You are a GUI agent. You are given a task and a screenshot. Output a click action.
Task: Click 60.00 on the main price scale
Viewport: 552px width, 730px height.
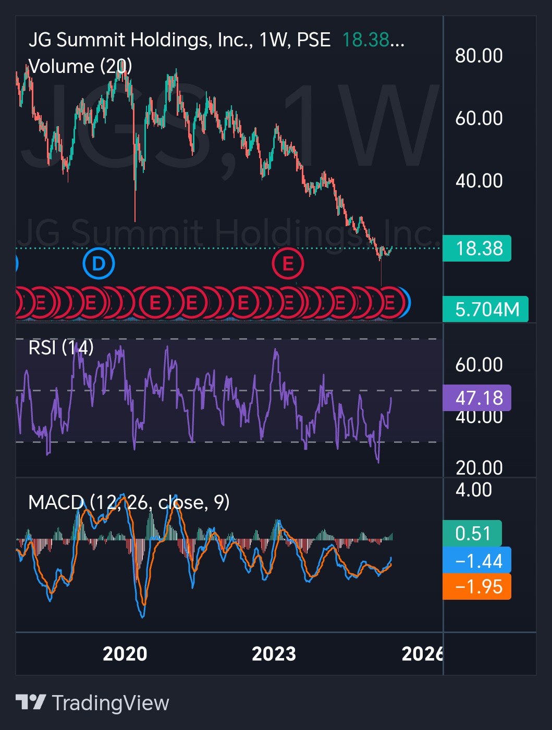point(479,118)
